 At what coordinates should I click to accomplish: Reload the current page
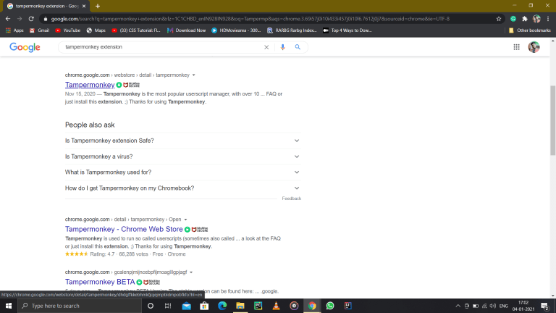coord(31,19)
